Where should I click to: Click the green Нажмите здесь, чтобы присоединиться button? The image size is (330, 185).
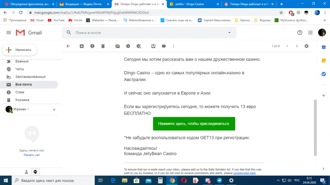[194, 124]
